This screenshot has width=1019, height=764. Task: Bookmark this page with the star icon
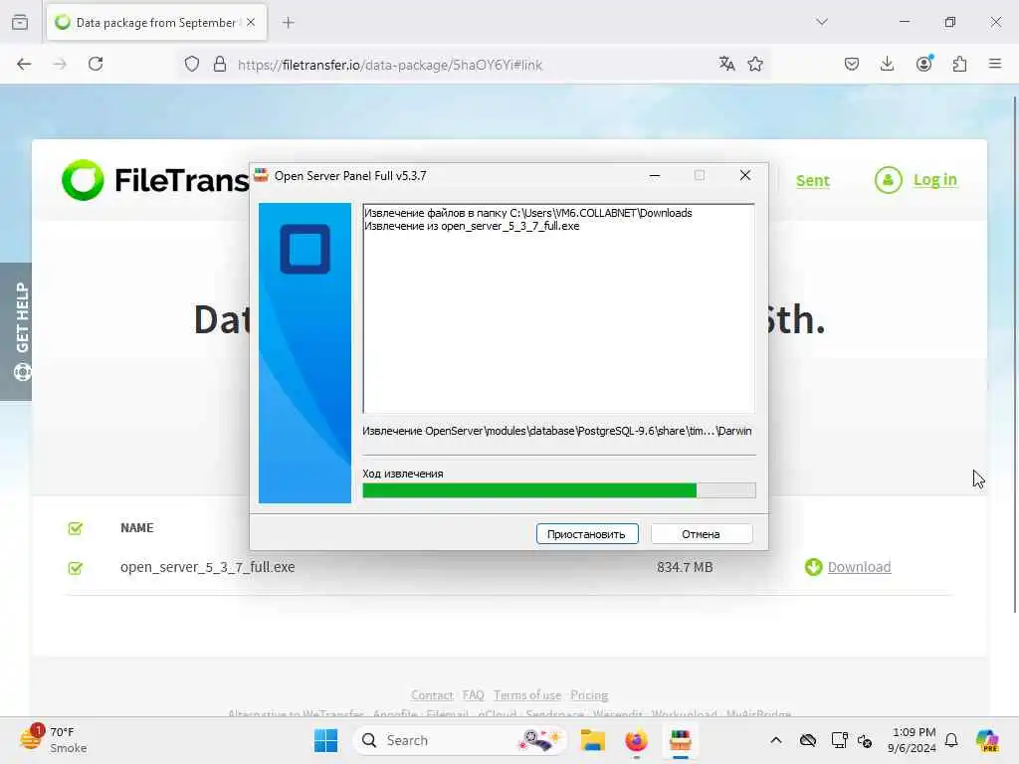755,64
